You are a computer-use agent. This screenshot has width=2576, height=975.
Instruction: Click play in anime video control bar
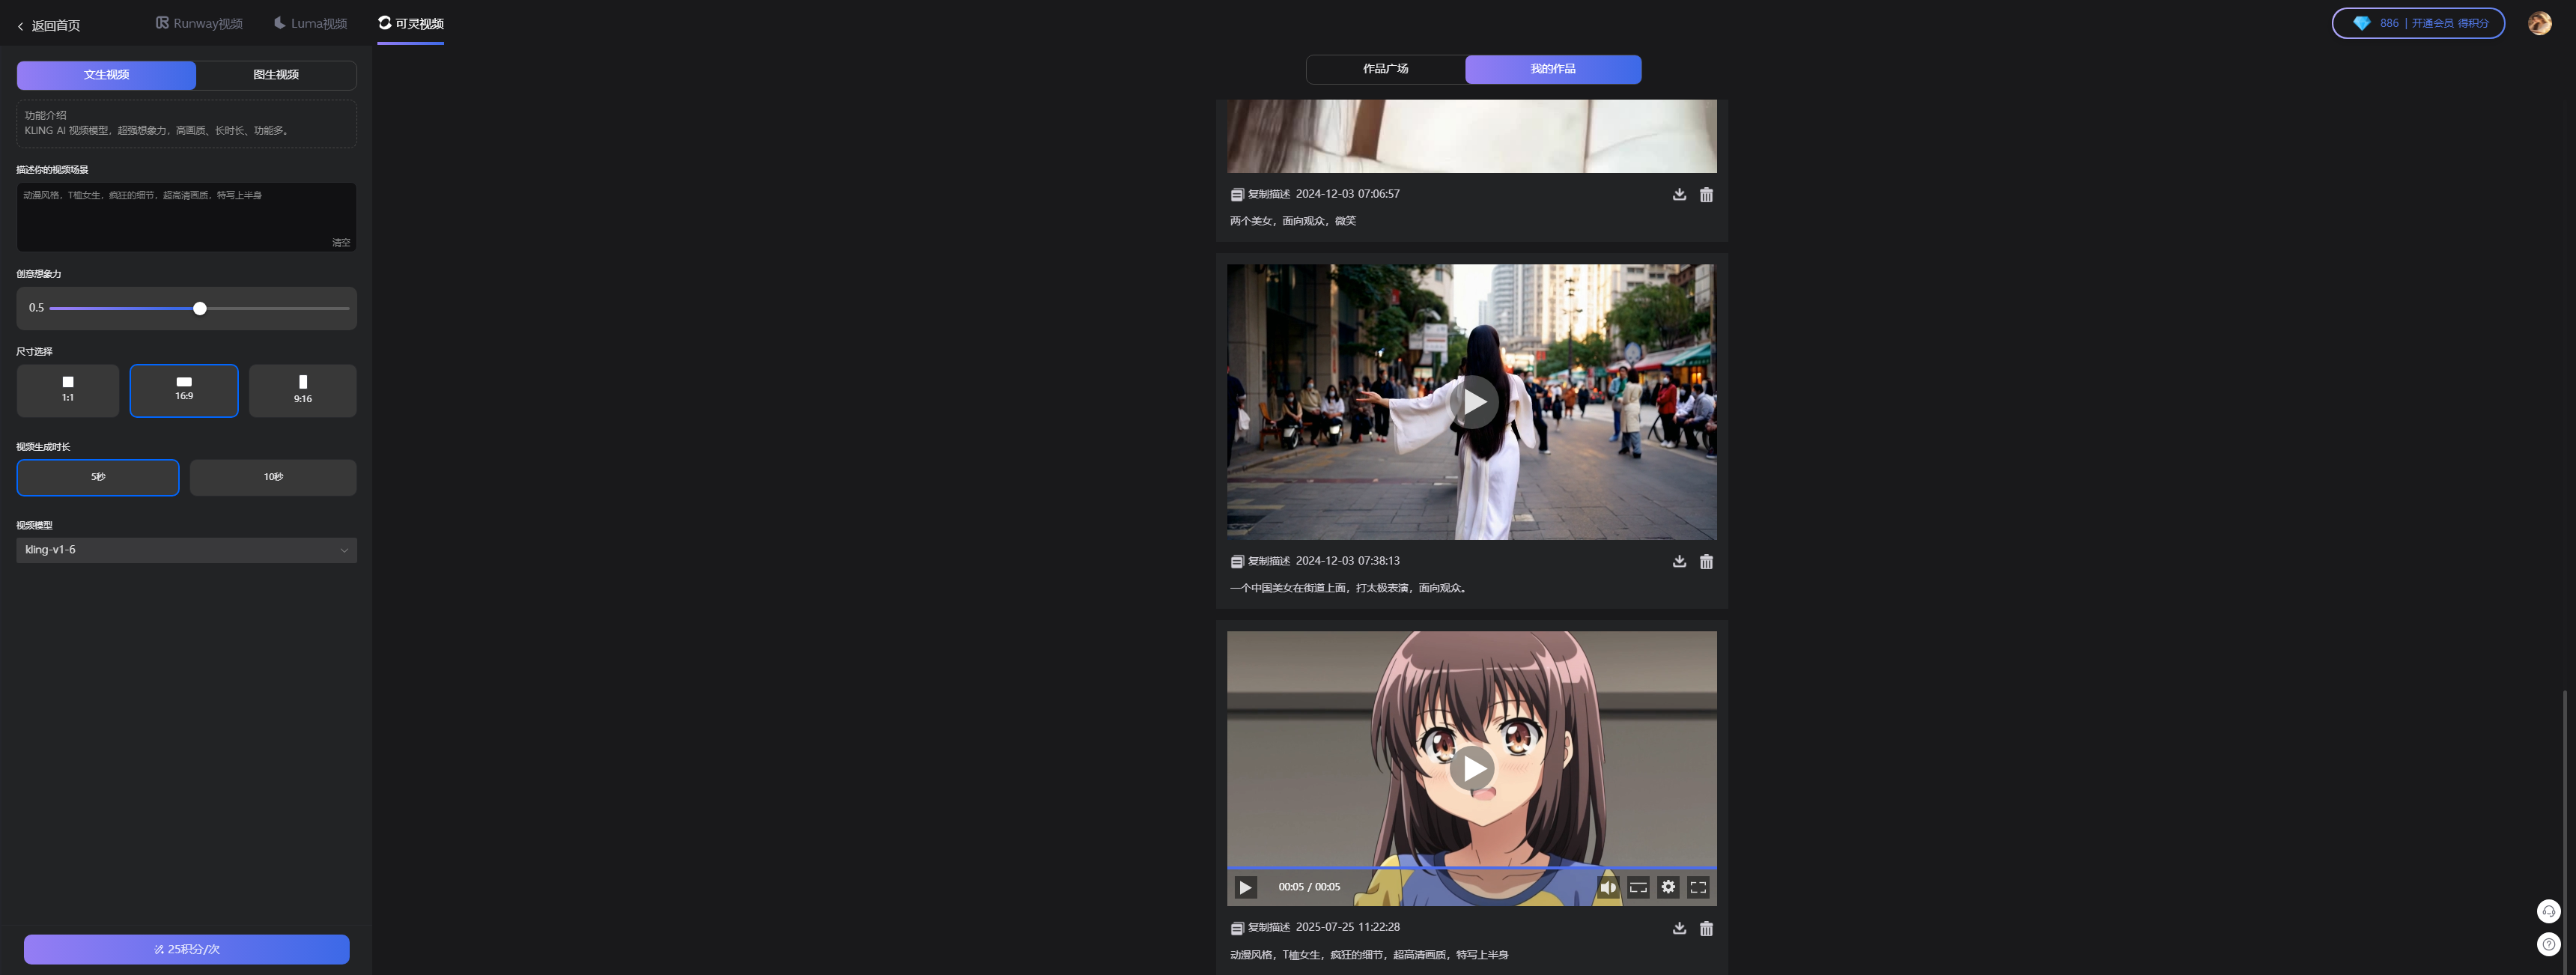(x=1245, y=887)
